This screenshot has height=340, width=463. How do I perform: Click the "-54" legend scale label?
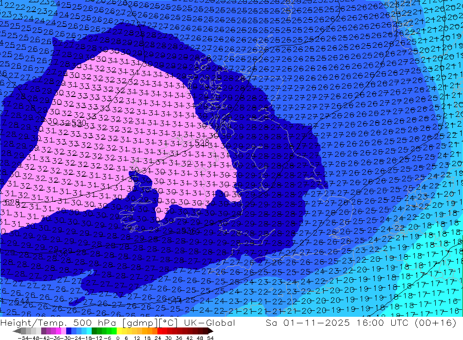[x=23, y=338]
